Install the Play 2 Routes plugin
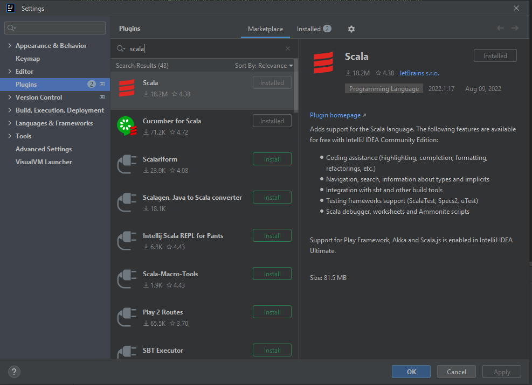The height and width of the screenshot is (385, 532). [x=272, y=312]
